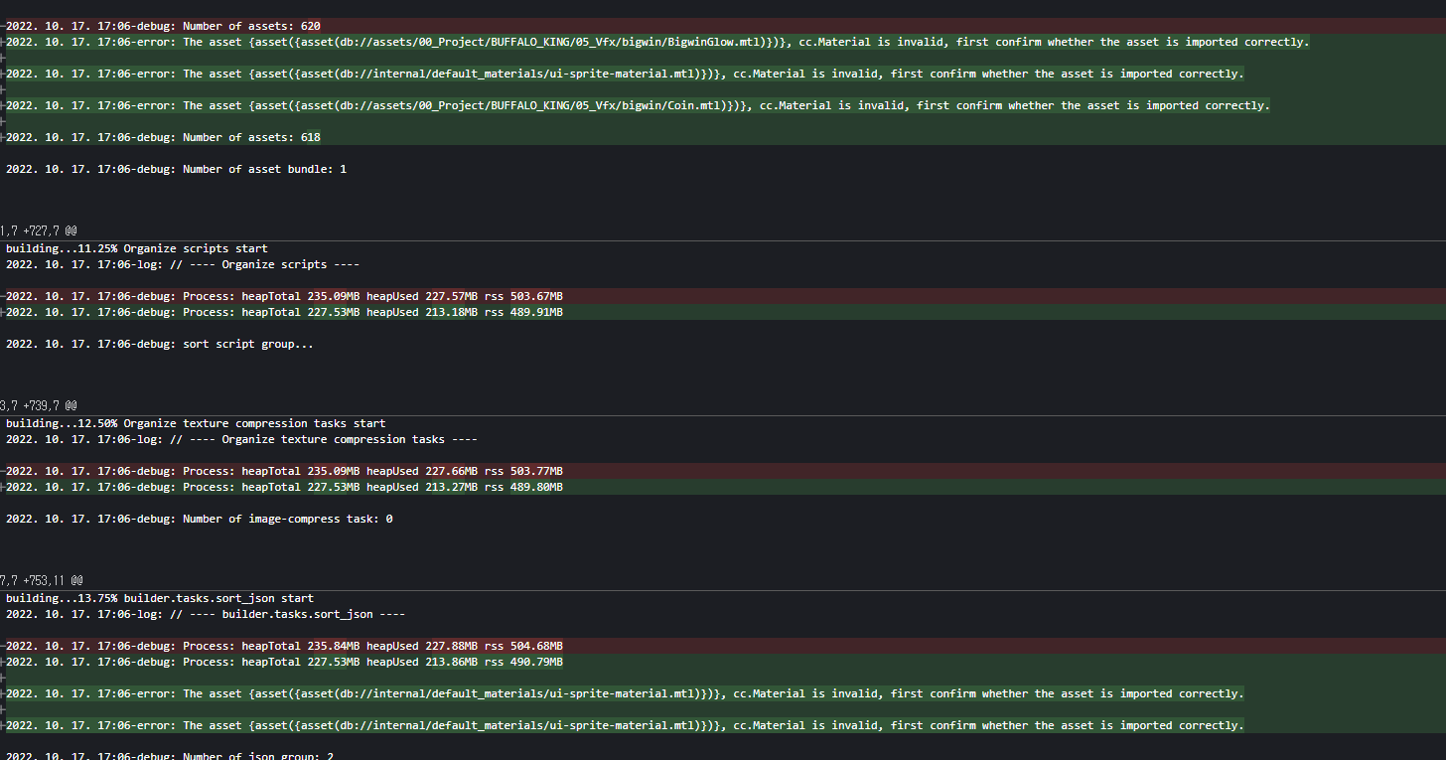
Task: Click the removed line "Number of assets: 620"
Action: [164, 26]
